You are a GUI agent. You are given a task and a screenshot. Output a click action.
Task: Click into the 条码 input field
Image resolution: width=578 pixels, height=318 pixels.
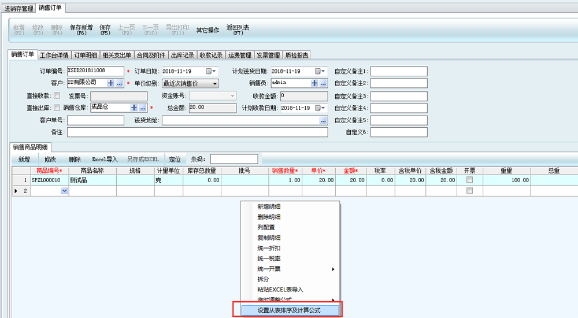234,159
